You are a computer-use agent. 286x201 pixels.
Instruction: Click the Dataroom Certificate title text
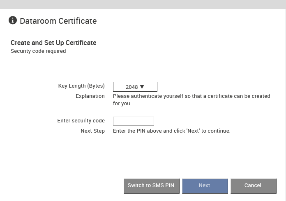click(x=58, y=21)
